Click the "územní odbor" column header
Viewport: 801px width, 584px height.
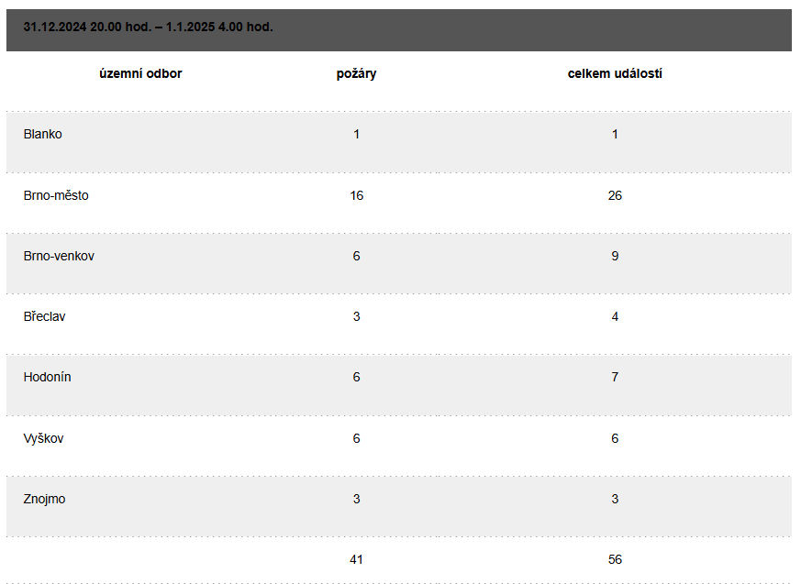click(140, 73)
